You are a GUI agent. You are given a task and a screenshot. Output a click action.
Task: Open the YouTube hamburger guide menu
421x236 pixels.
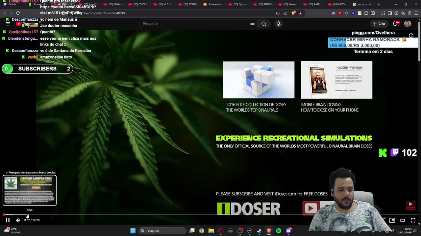tap(8, 24)
